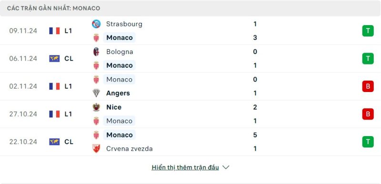Click the red B badge for the Angers match
Image resolution: width=381 pixels, height=184 pixels.
[x=368, y=86]
